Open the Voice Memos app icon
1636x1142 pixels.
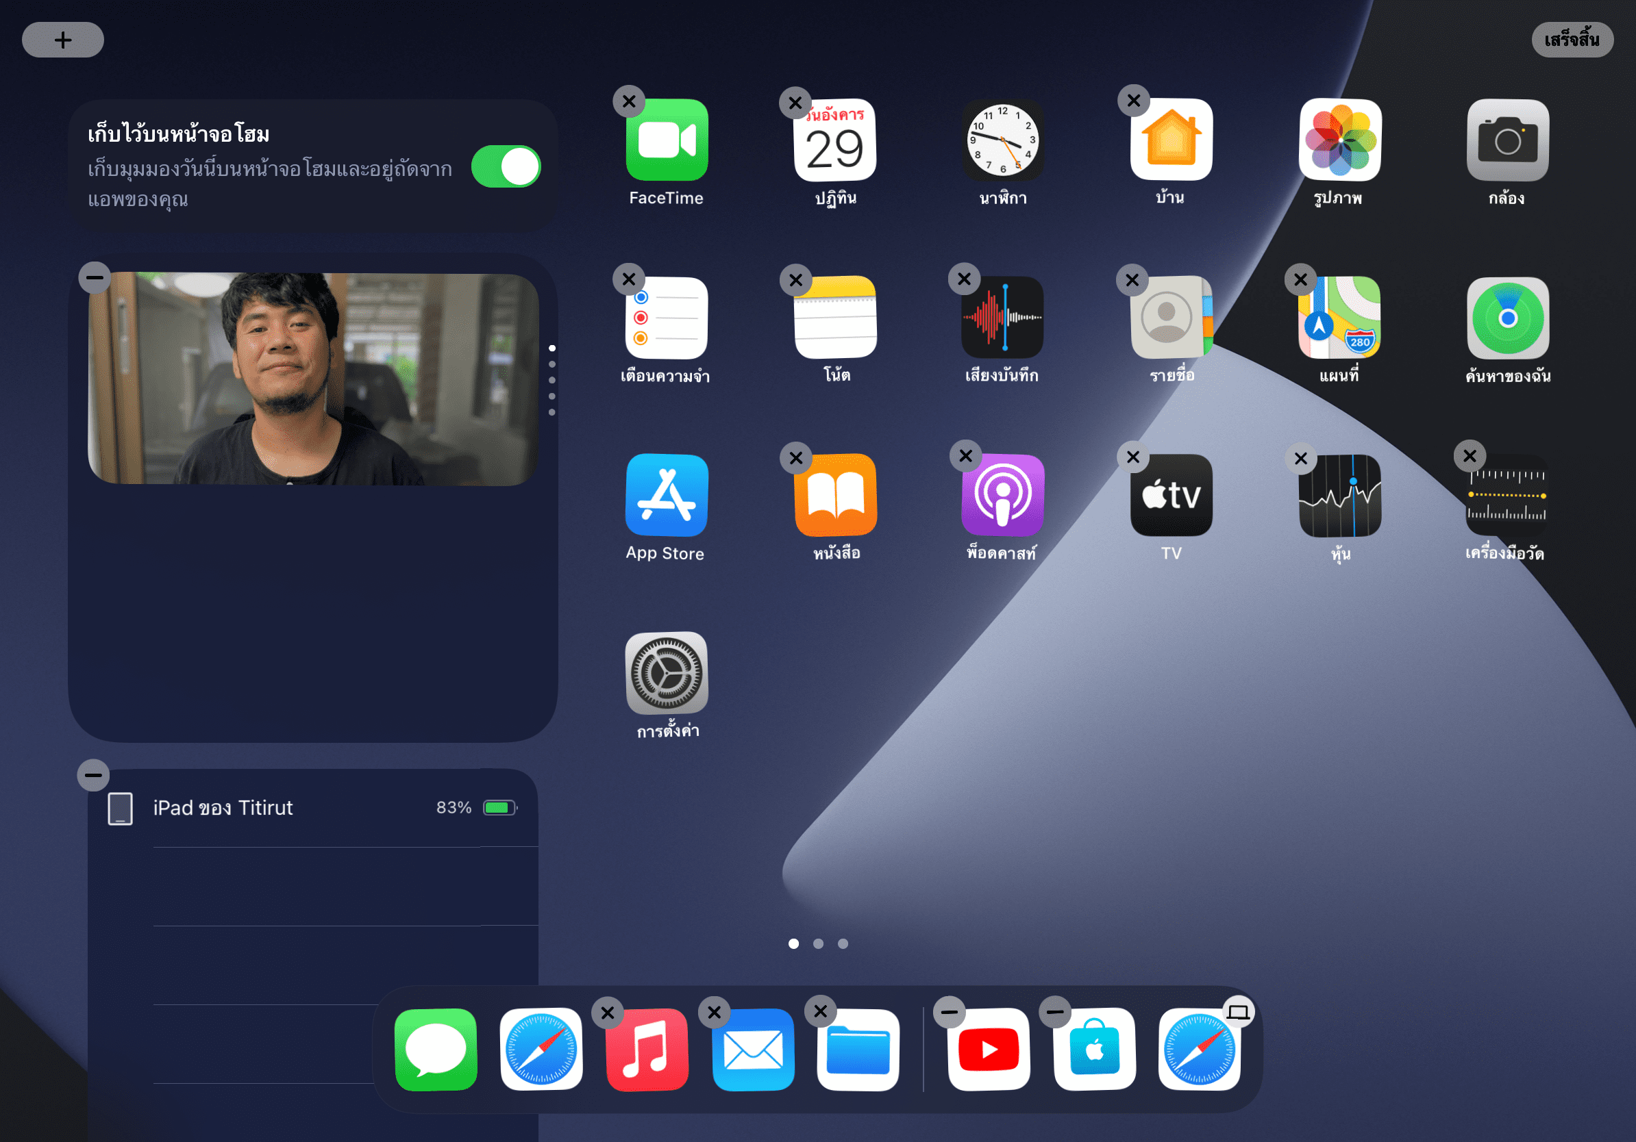[1002, 318]
